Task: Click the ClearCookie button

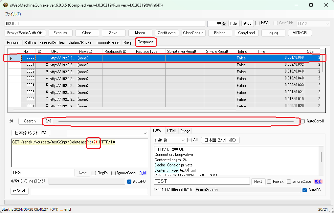Action: [x=193, y=33]
